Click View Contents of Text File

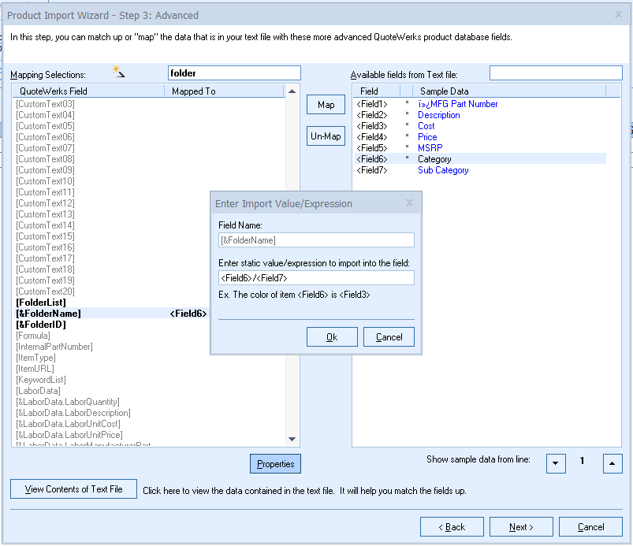coord(73,489)
